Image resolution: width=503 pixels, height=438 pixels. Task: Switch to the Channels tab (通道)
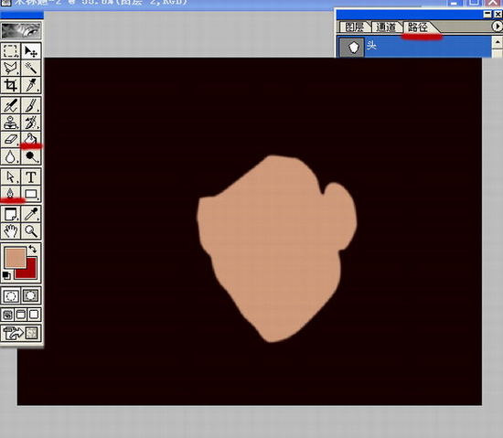point(386,27)
